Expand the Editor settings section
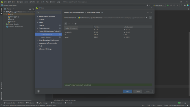This screenshot has height=107, width=190. [x=37, y=22]
